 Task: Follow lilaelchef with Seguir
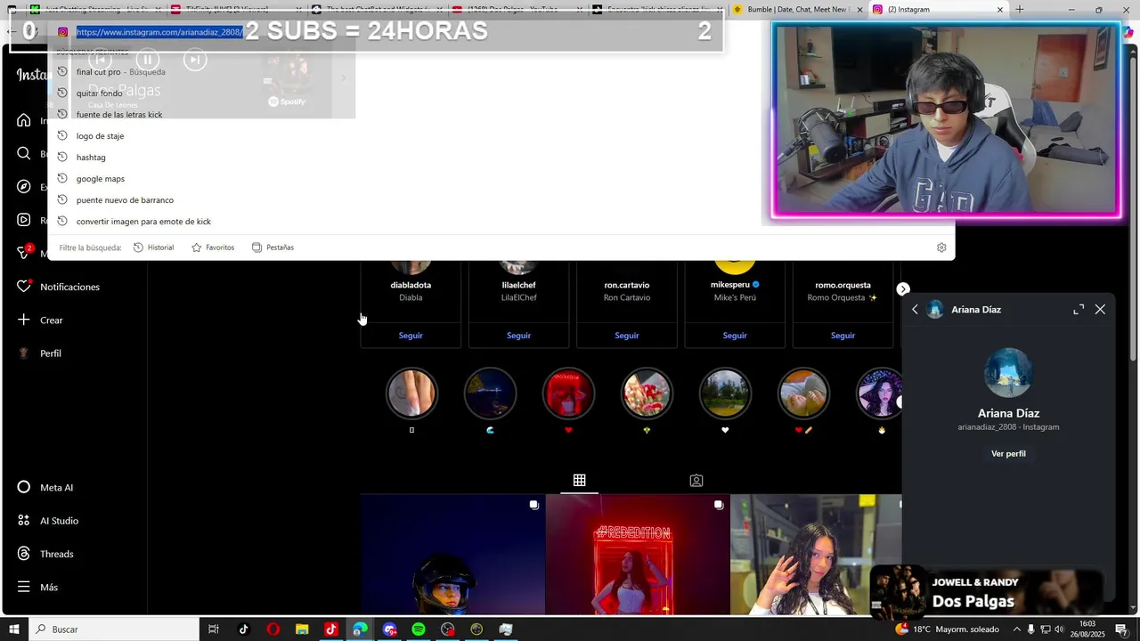point(518,336)
